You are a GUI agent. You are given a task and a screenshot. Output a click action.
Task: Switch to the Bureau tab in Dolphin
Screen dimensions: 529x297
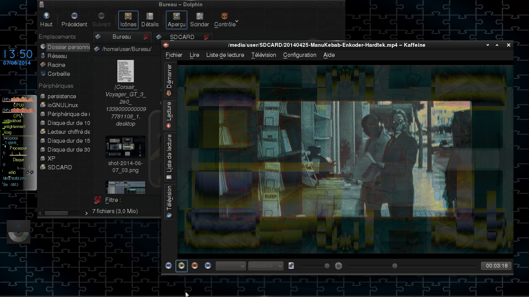click(x=122, y=37)
